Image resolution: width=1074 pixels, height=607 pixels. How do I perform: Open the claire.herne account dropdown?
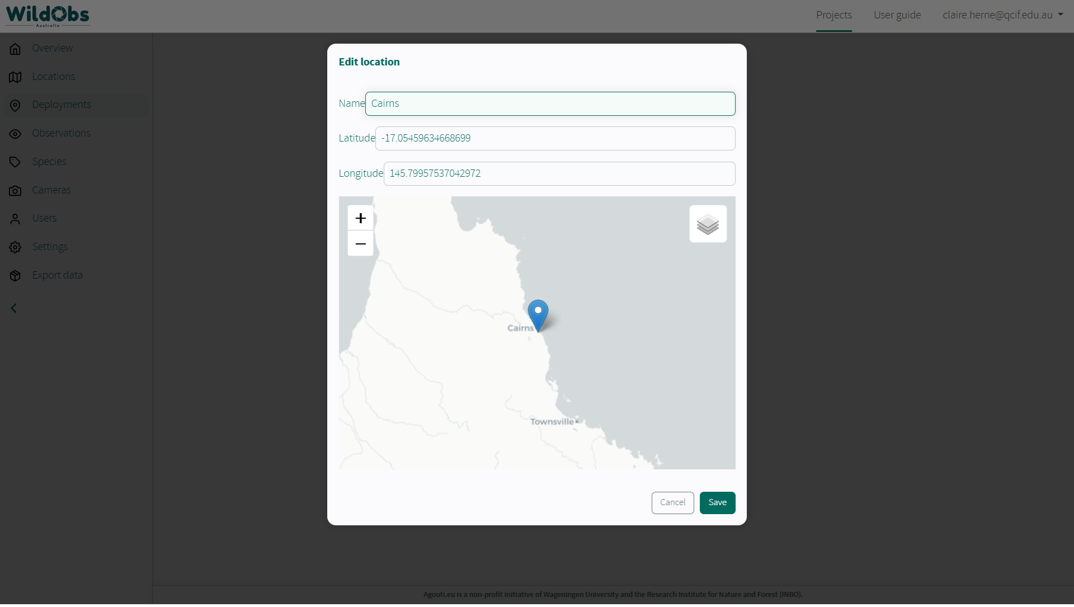[1002, 15]
